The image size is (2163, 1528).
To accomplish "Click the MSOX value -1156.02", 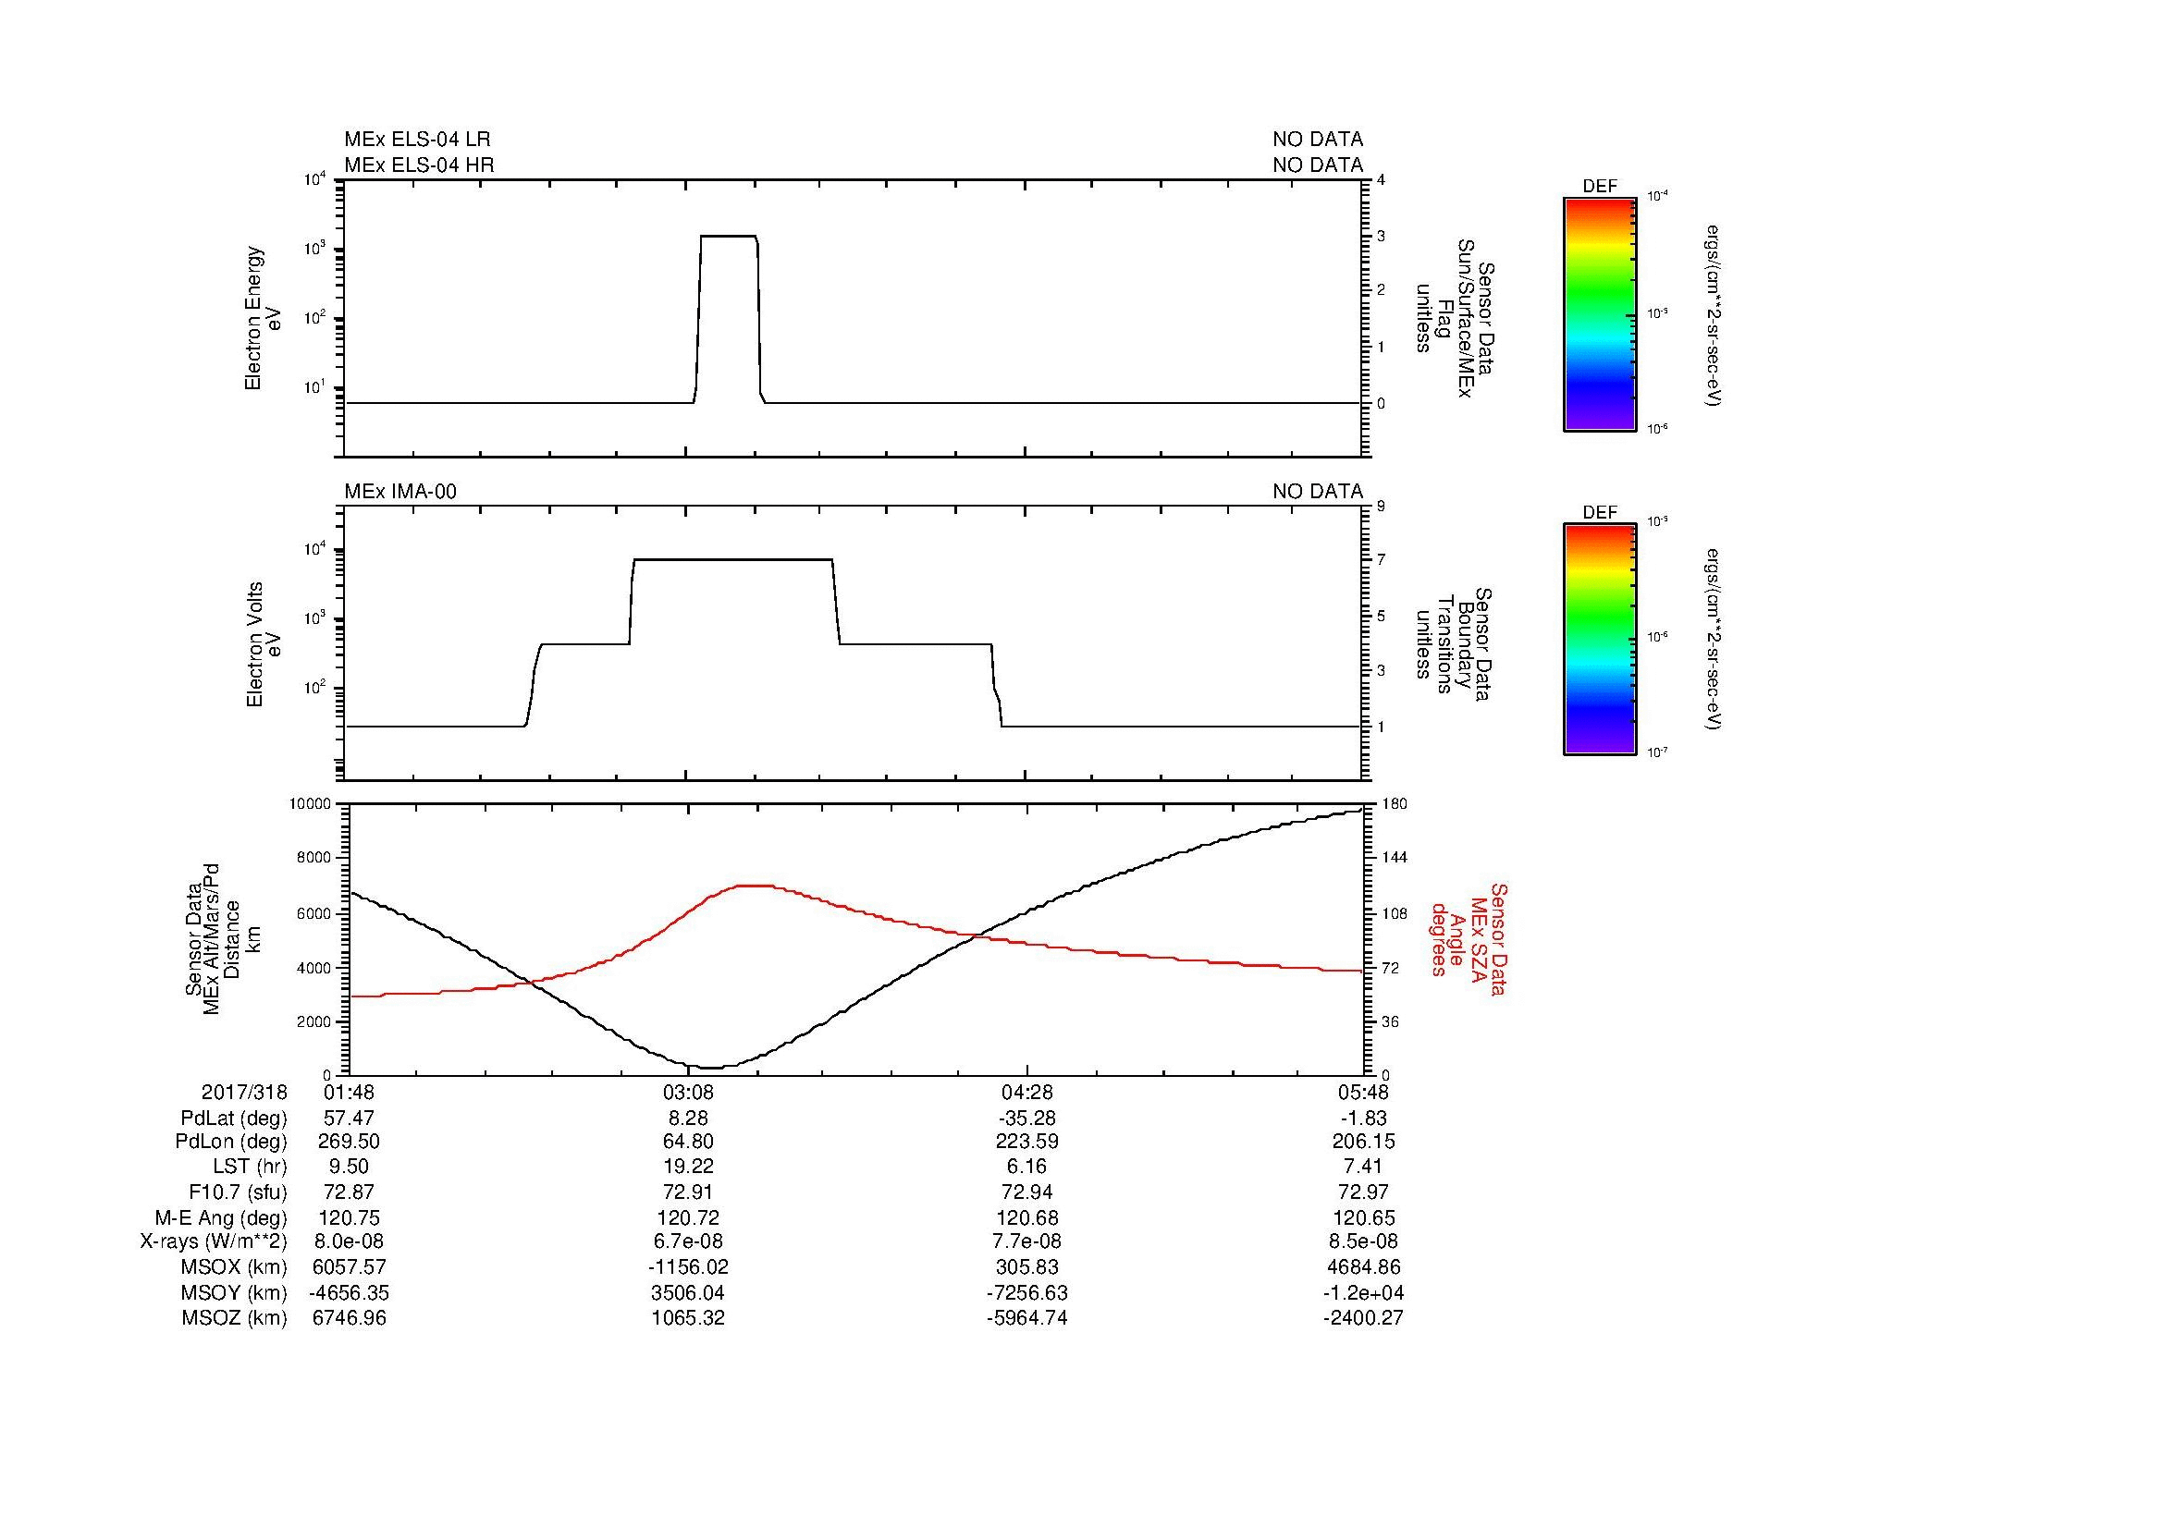I will (x=688, y=1267).
